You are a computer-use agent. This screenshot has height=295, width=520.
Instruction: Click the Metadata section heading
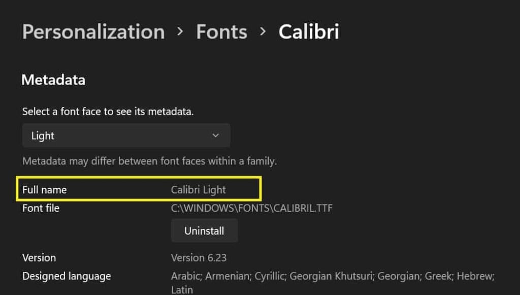53,80
